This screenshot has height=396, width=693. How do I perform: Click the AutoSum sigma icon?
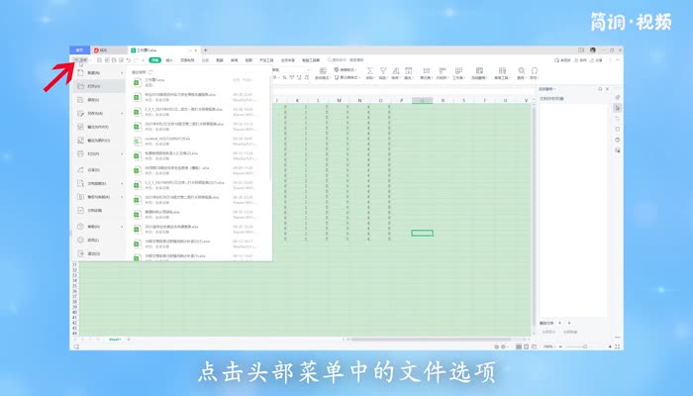(x=369, y=71)
